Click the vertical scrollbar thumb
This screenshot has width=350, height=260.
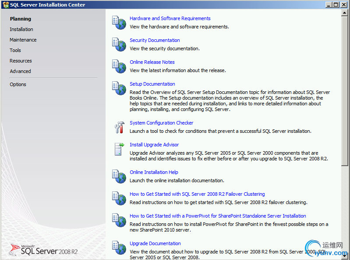344,91
